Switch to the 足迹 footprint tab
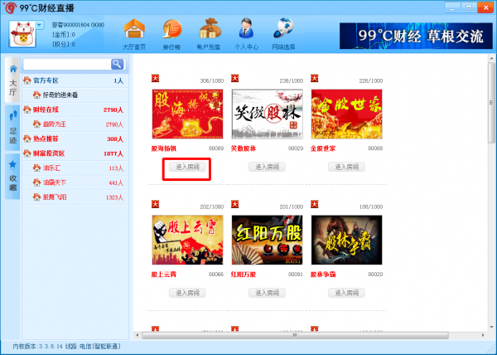Image resolution: width=497 pixels, height=355 pixels. pos(12,127)
